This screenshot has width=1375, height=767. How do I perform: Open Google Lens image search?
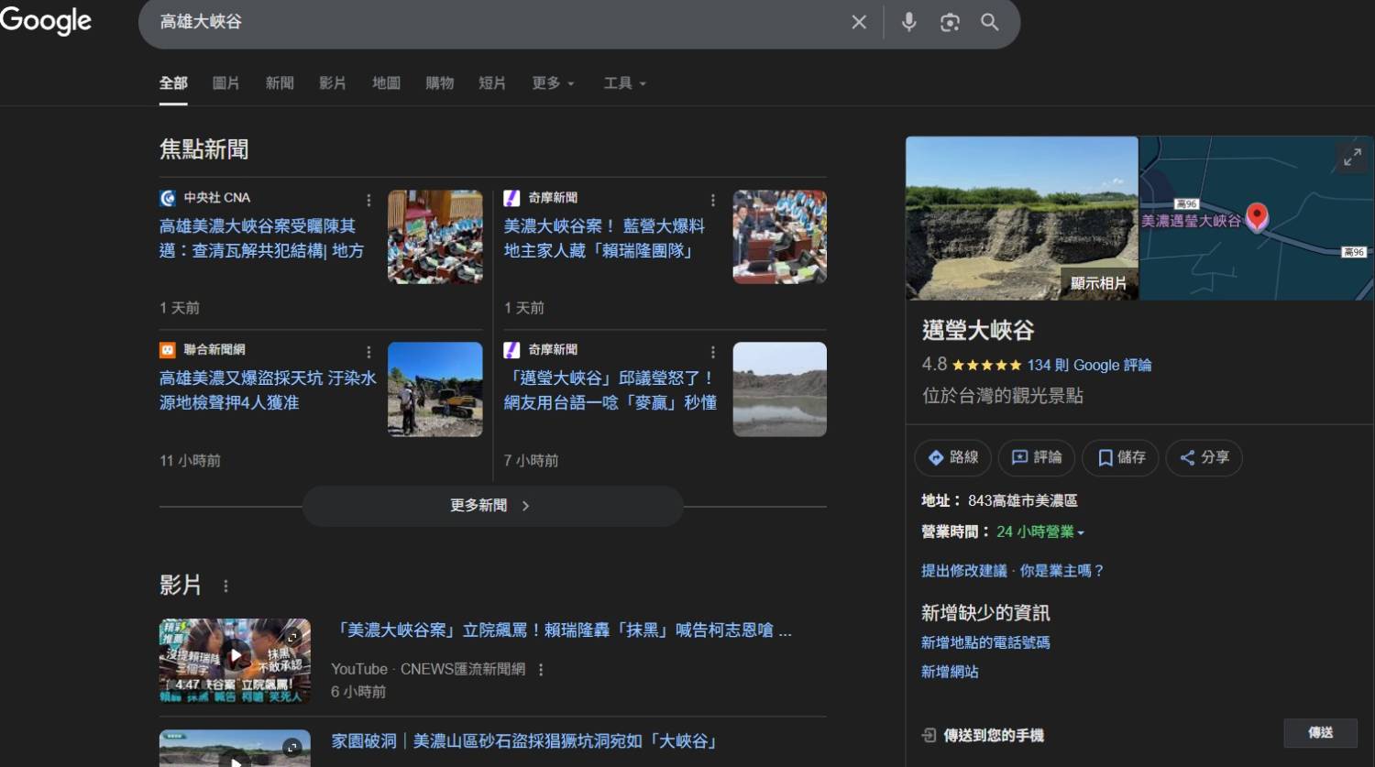950,22
